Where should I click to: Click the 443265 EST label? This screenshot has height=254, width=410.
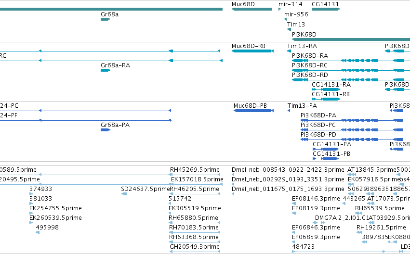[354, 199]
